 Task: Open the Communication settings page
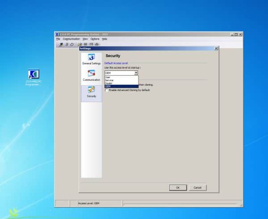[x=91, y=76]
